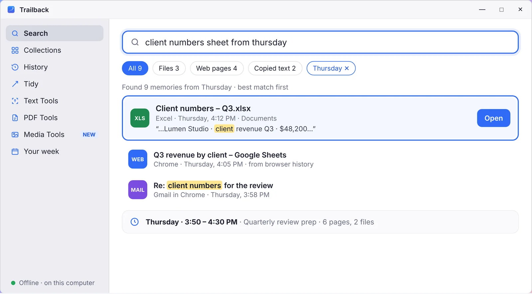Viewport: 532px width, 294px height.
Task: Click "Found 9 memories from Thursday" text
Action: pos(177,87)
